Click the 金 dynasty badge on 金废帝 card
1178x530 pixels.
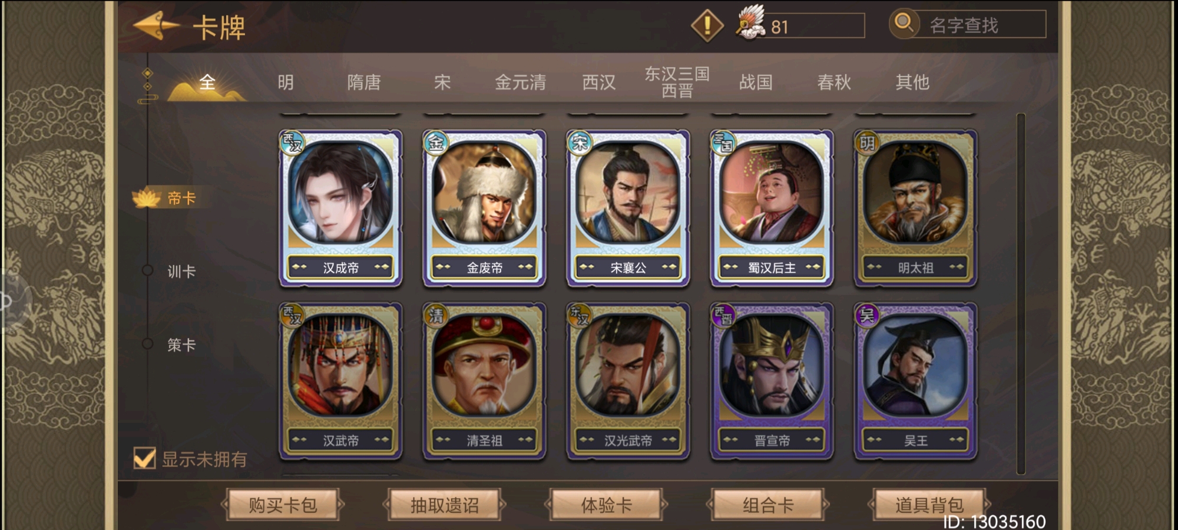[436, 143]
